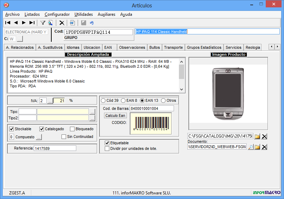284x199 pixels.
Task: Open the Archivo menu
Action: click(x=12, y=14)
